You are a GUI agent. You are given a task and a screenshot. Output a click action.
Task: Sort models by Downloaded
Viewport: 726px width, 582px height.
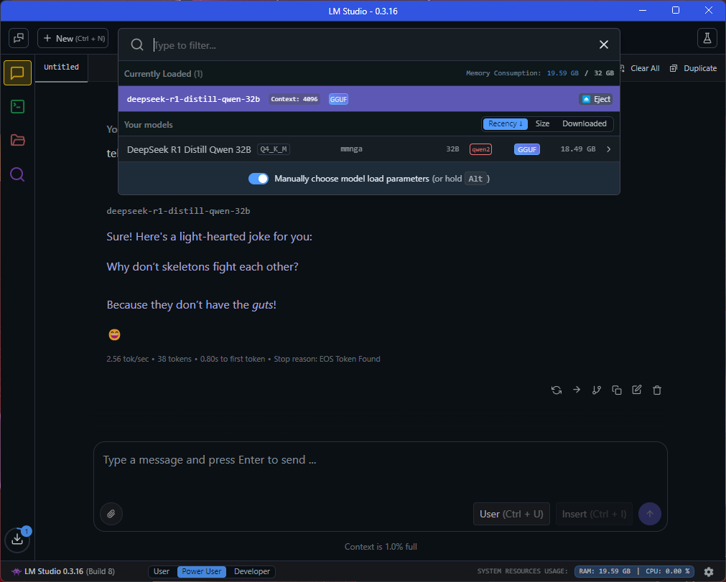tap(585, 124)
